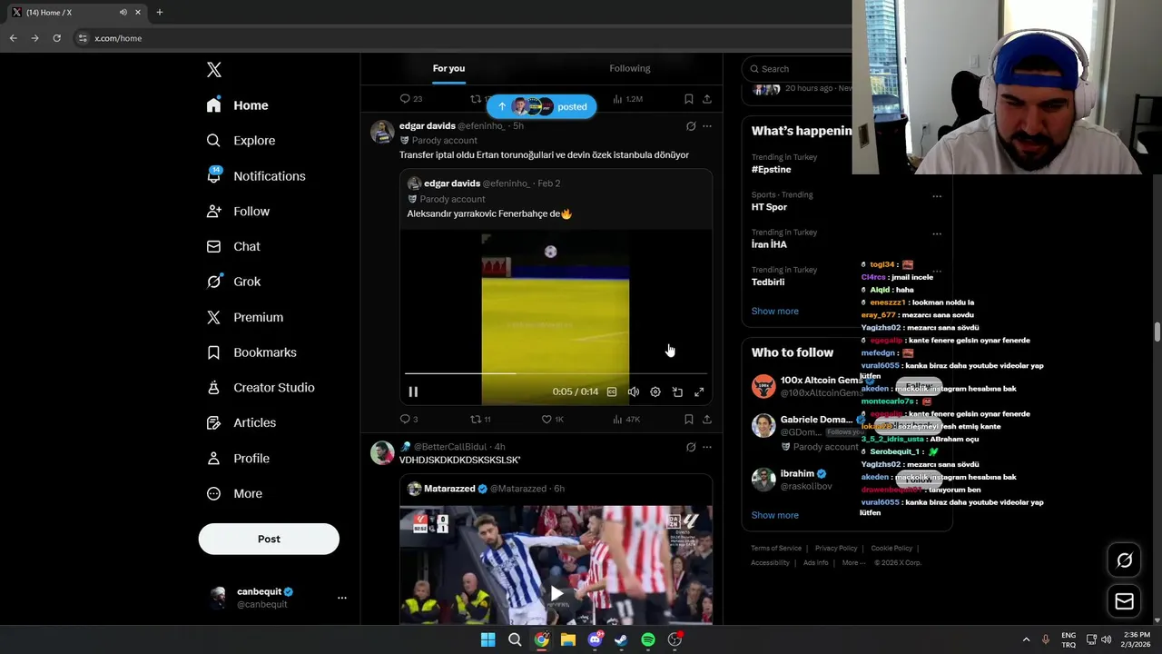
Task: Show hidden system tray icons
Action: (1026, 639)
